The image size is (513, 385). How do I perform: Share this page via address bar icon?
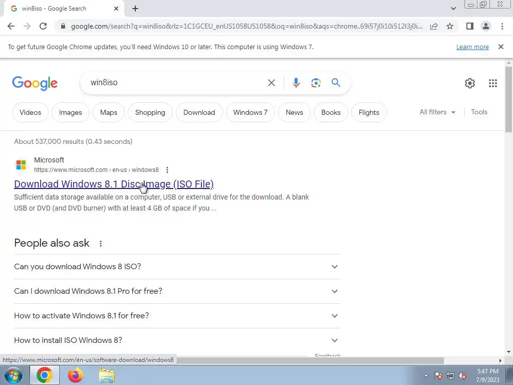click(434, 26)
